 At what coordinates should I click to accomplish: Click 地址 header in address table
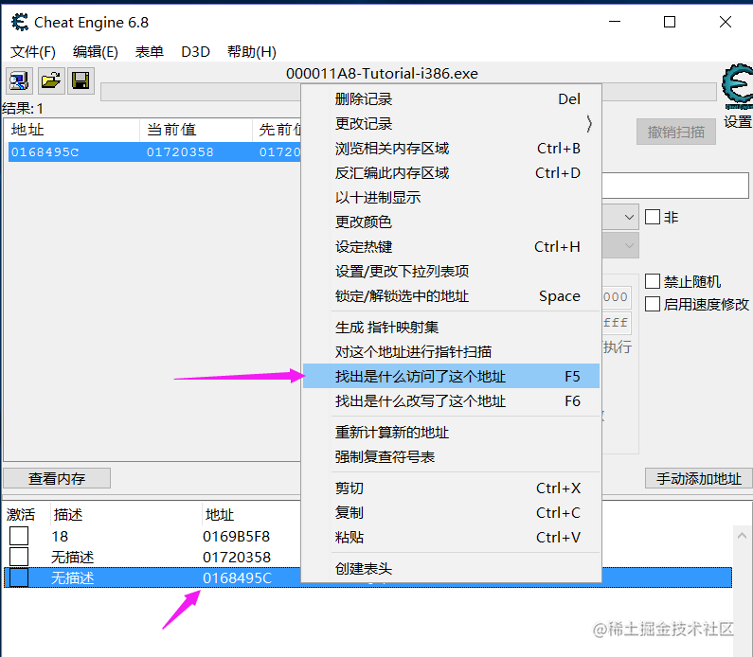click(x=220, y=514)
